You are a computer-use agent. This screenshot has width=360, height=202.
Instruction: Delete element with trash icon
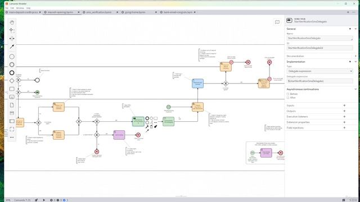click(x=151, y=127)
